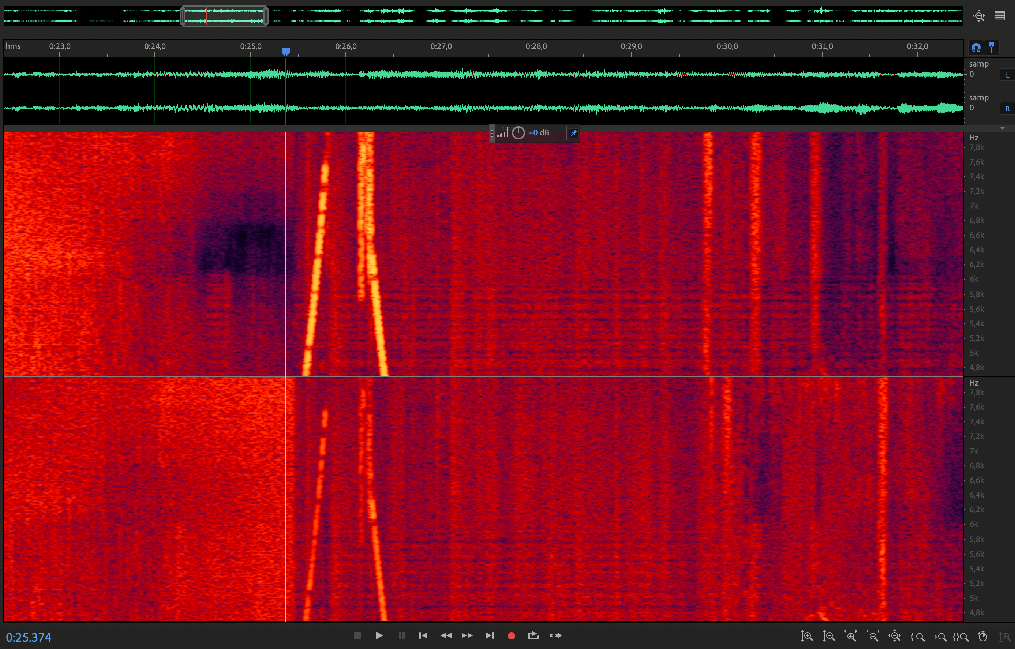Image resolution: width=1015 pixels, height=649 pixels.
Task: Toggle right channel R enable button
Action: [x=1007, y=109]
